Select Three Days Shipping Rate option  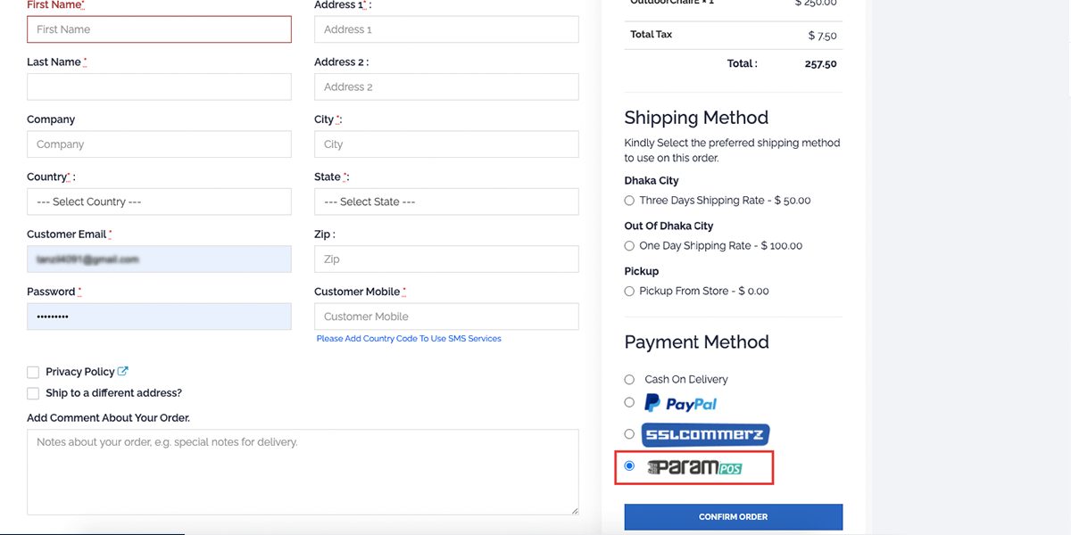click(x=629, y=201)
